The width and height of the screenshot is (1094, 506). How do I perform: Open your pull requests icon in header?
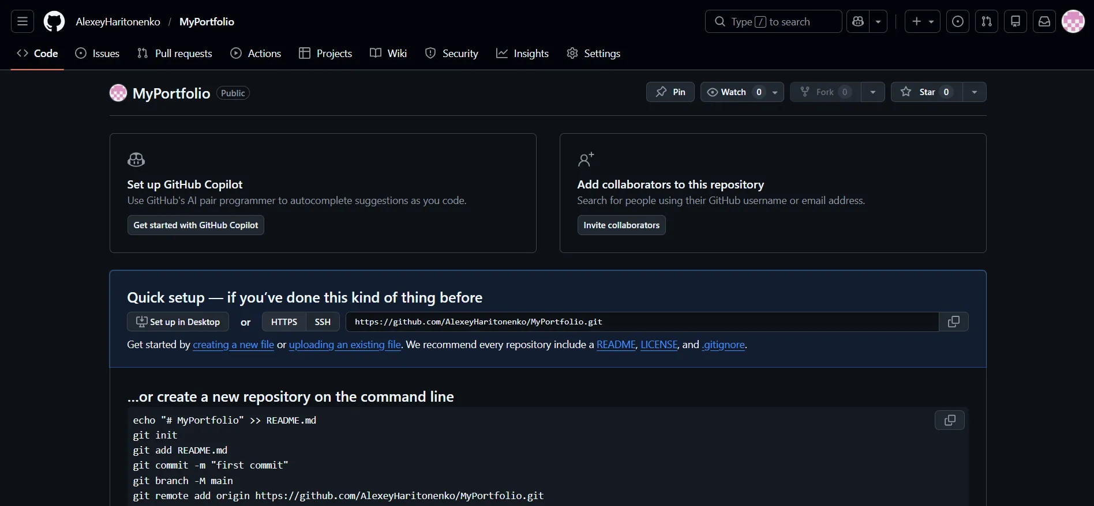[x=987, y=21]
